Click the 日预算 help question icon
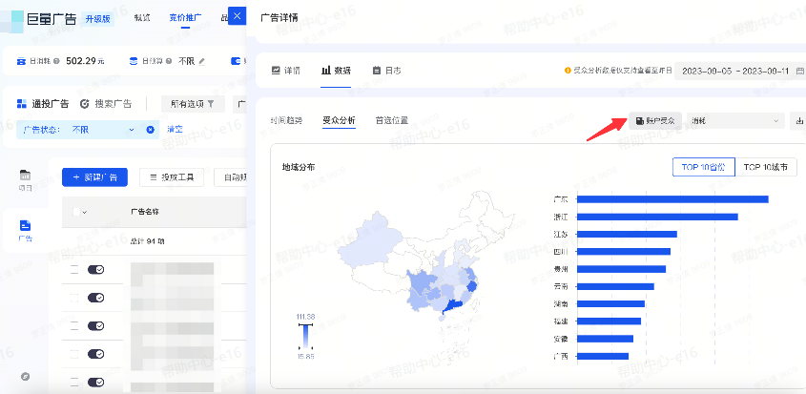Viewport: 806px width, 394px height. (169, 61)
